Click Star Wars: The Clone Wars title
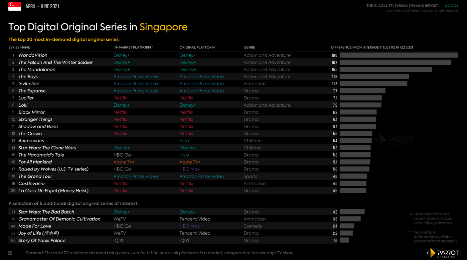This screenshot has height=260, width=467. (x=47, y=148)
